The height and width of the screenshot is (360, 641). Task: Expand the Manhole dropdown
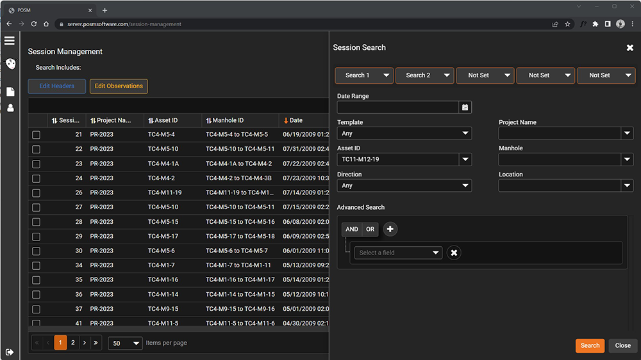[x=627, y=159]
